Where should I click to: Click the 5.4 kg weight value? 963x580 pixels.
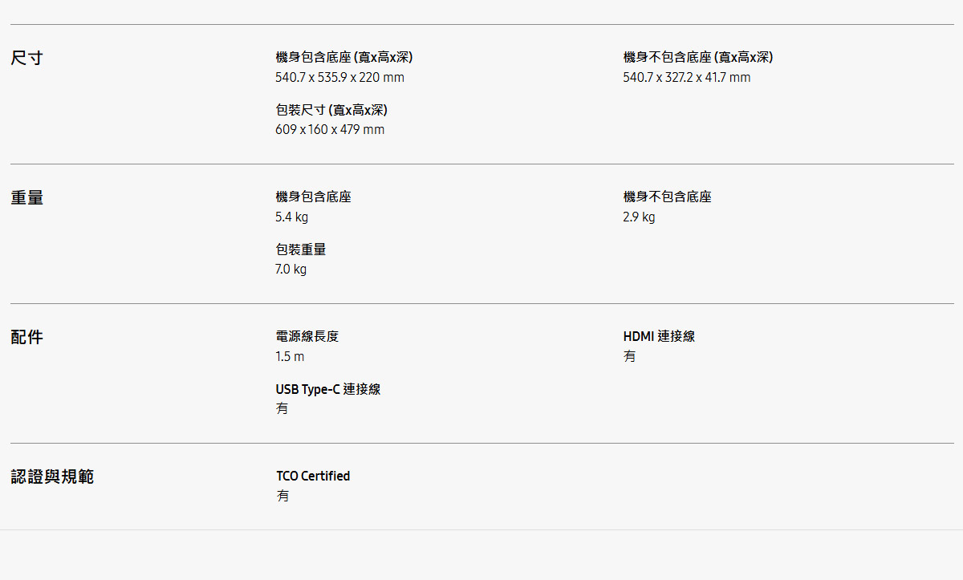[291, 217]
